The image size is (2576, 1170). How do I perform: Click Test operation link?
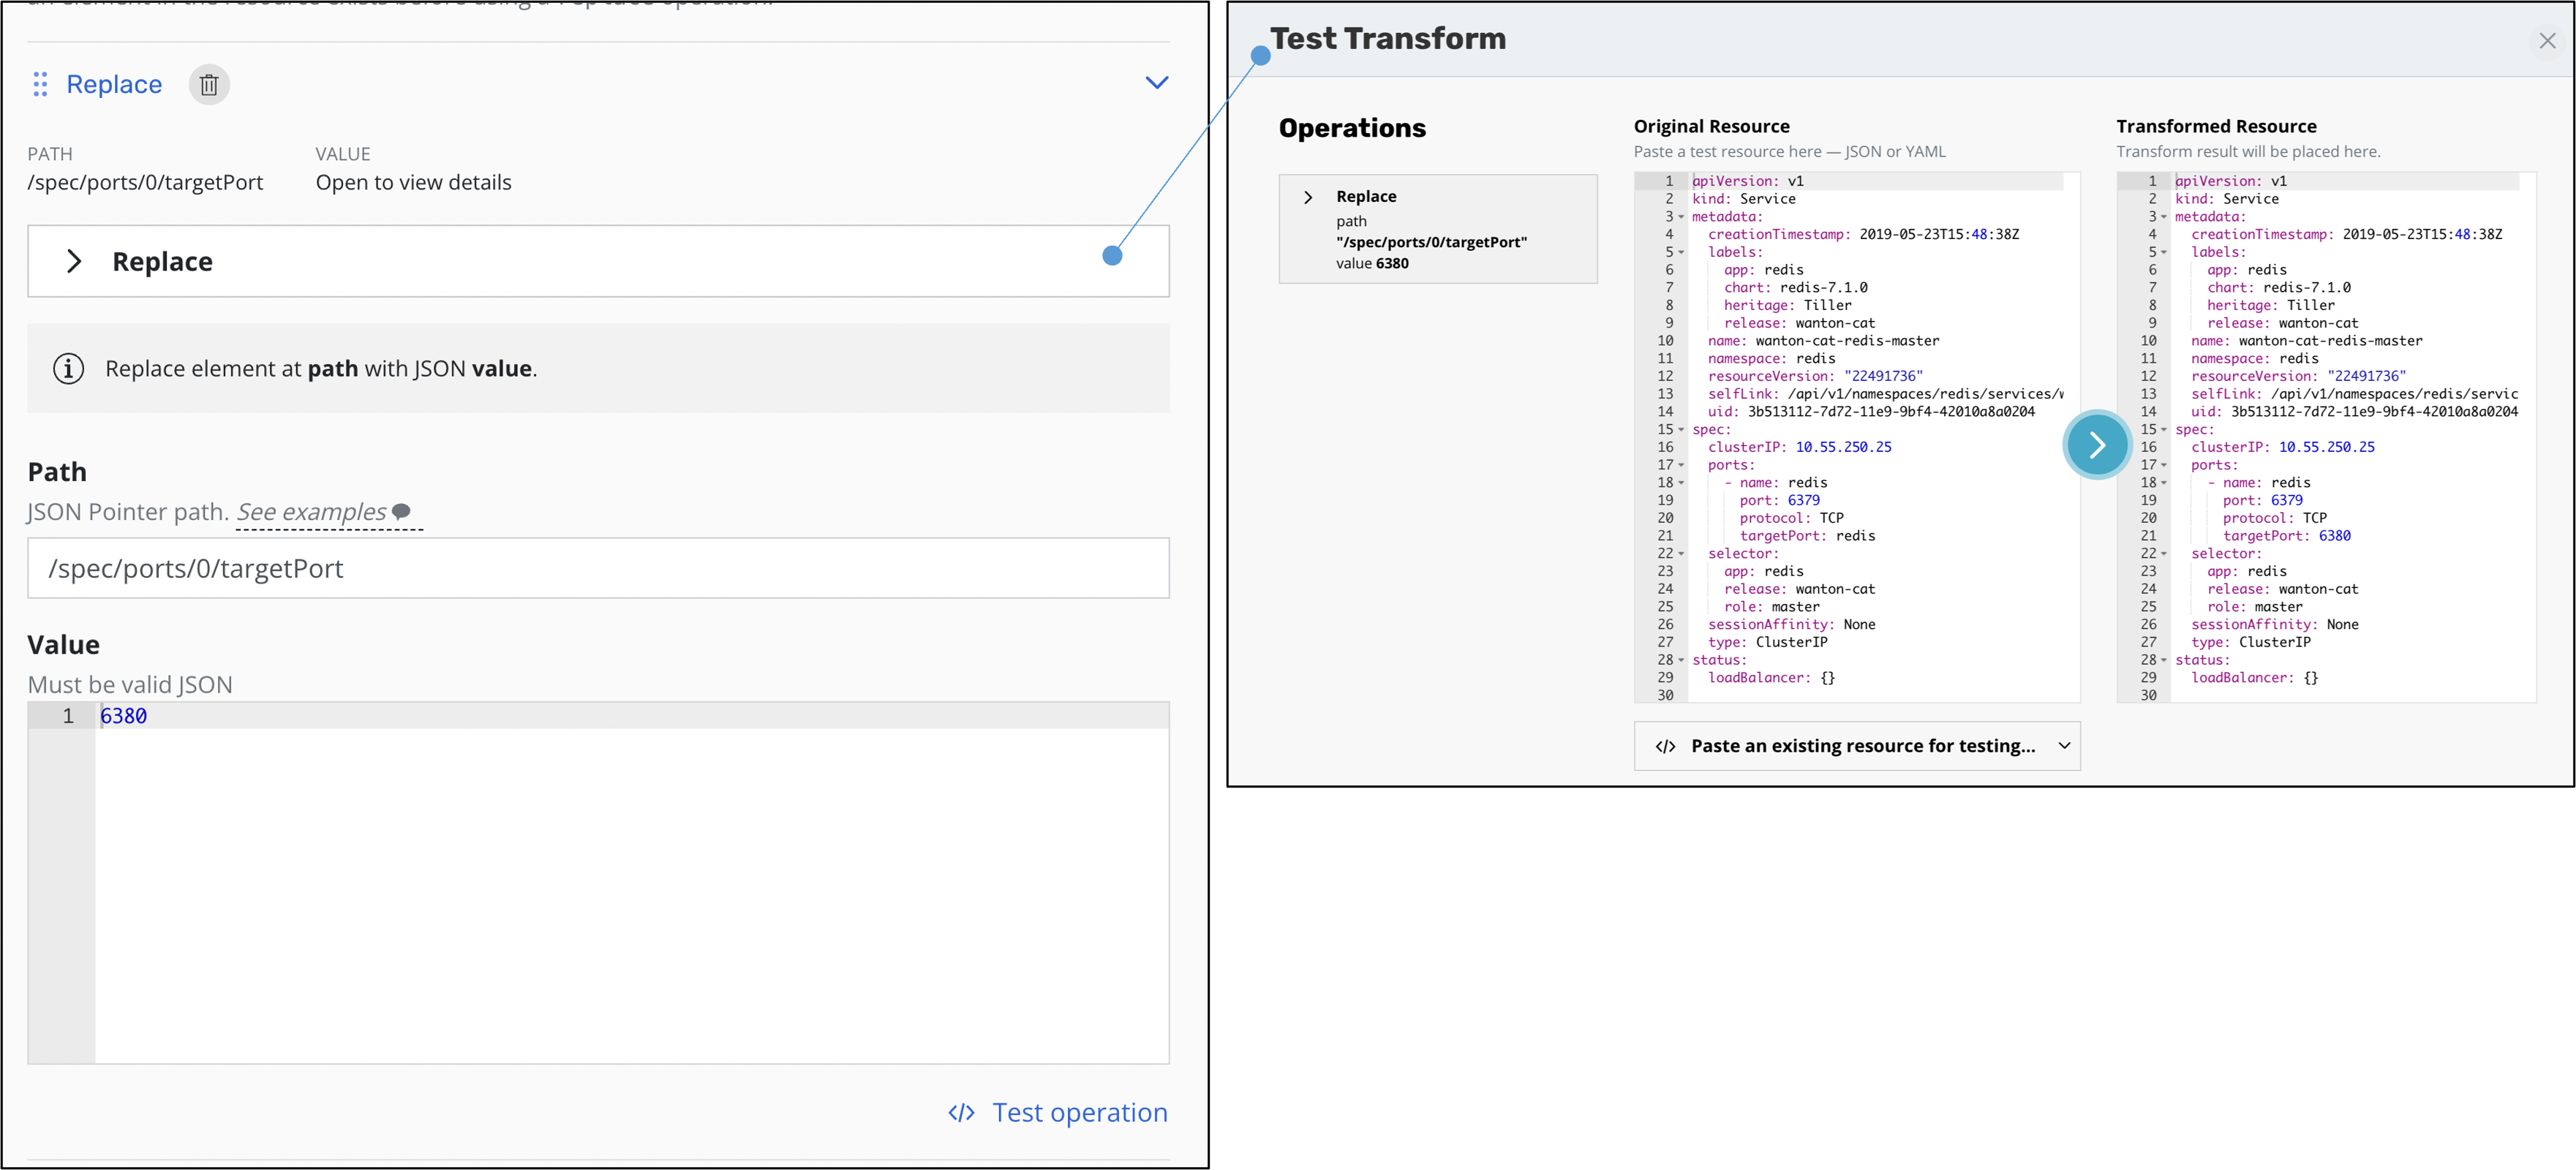(x=1058, y=1112)
